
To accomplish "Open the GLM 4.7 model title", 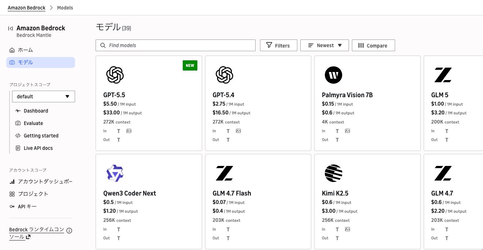I will (x=442, y=193).
